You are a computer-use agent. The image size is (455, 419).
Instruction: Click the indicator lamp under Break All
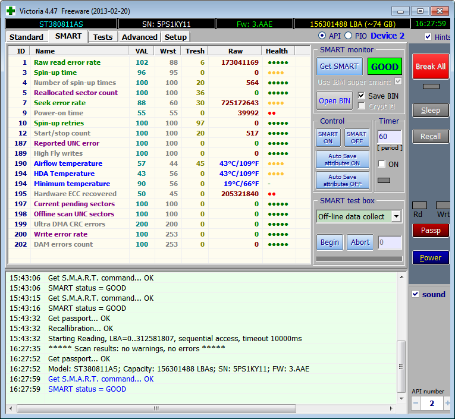[431, 86]
